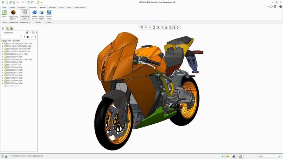Open the Display Style graphics toolbar icon
This screenshot has height=159, width=283.
coord(158,28)
